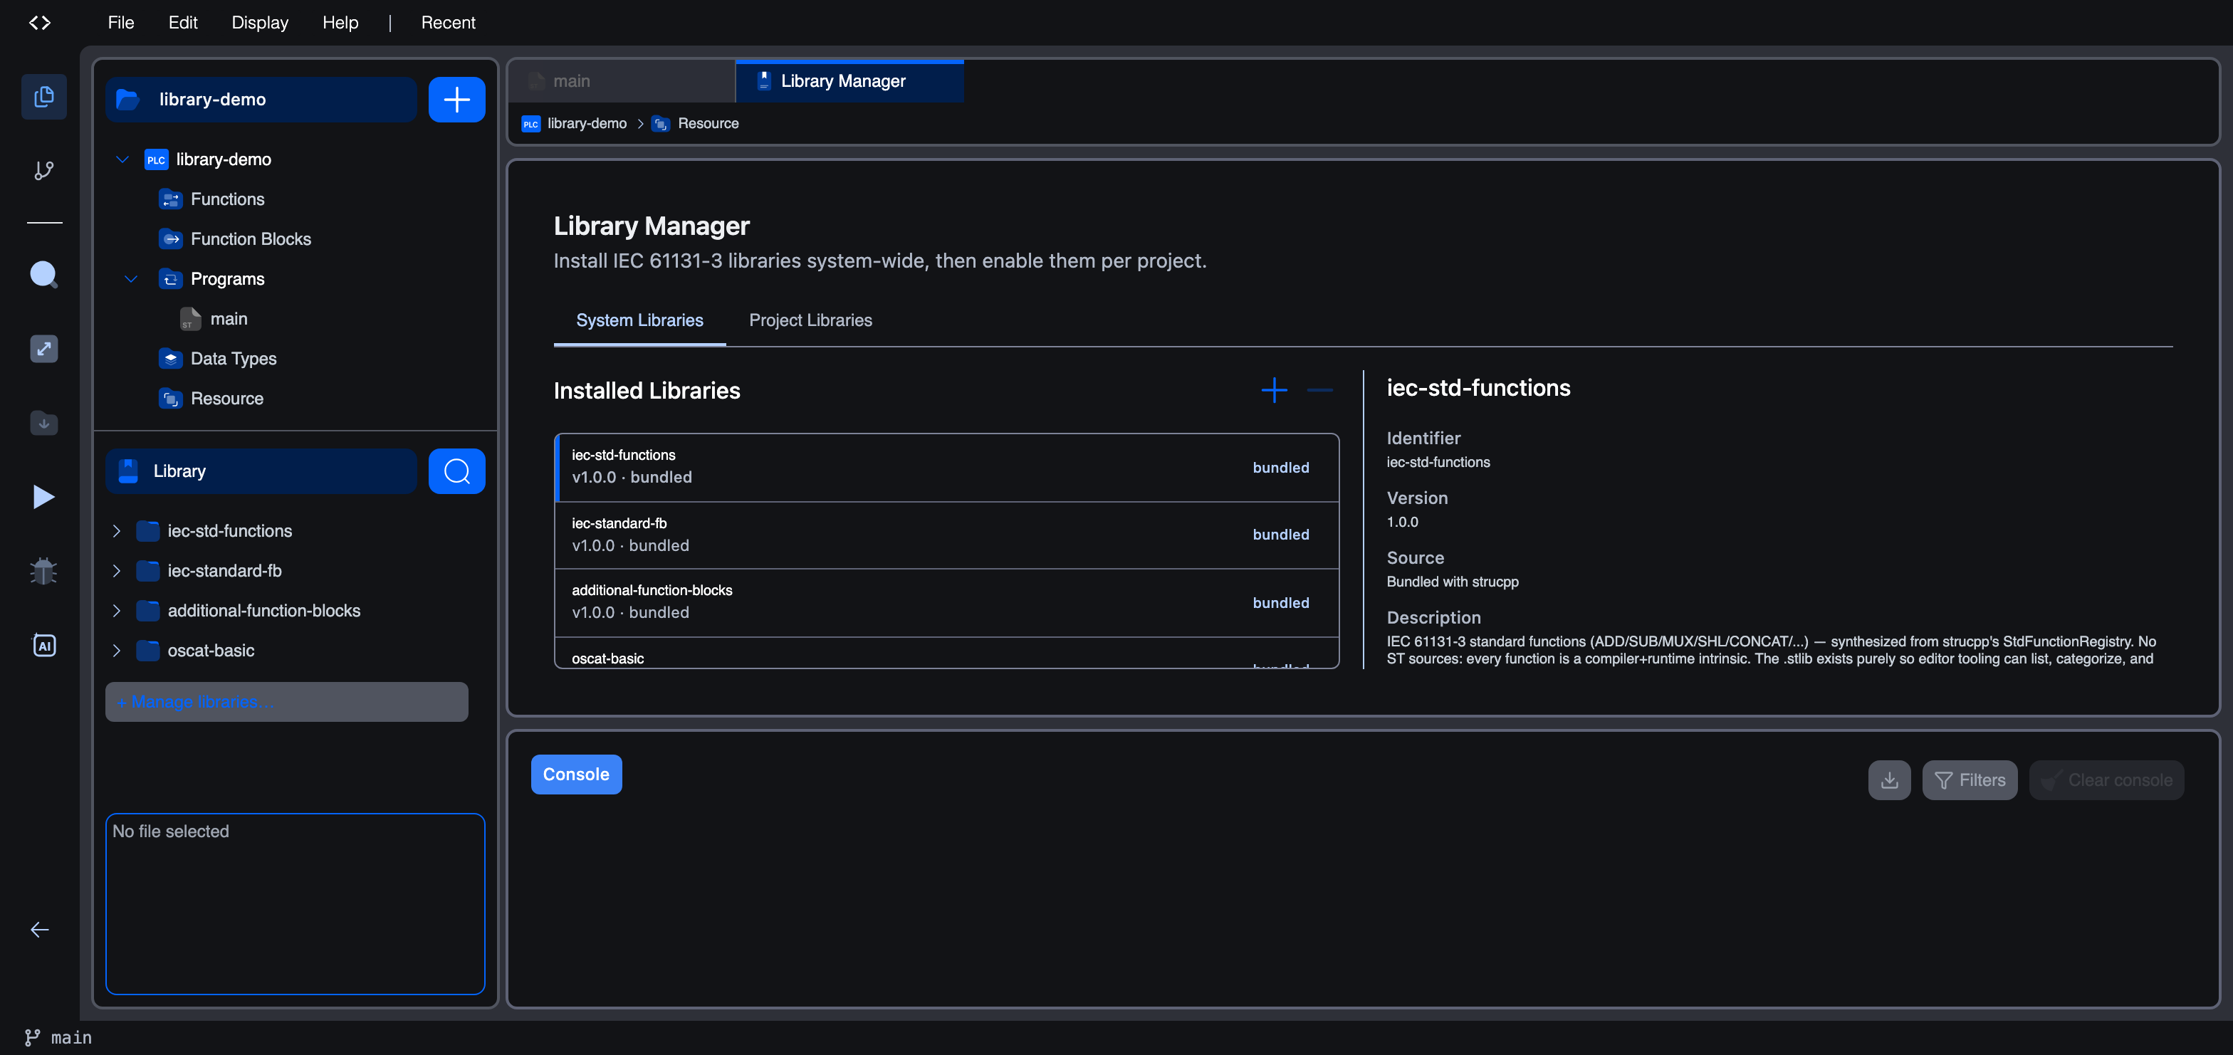The width and height of the screenshot is (2233, 1055).
Task: Click the expand arrows sidebar icon
Action: pos(43,350)
